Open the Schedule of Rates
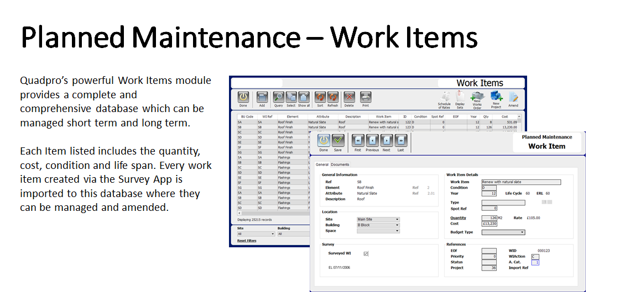This screenshot has width=625, height=292. coord(445,96)
